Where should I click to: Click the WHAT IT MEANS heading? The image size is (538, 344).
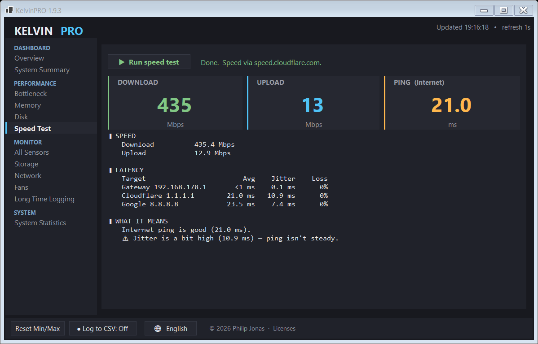141,222
